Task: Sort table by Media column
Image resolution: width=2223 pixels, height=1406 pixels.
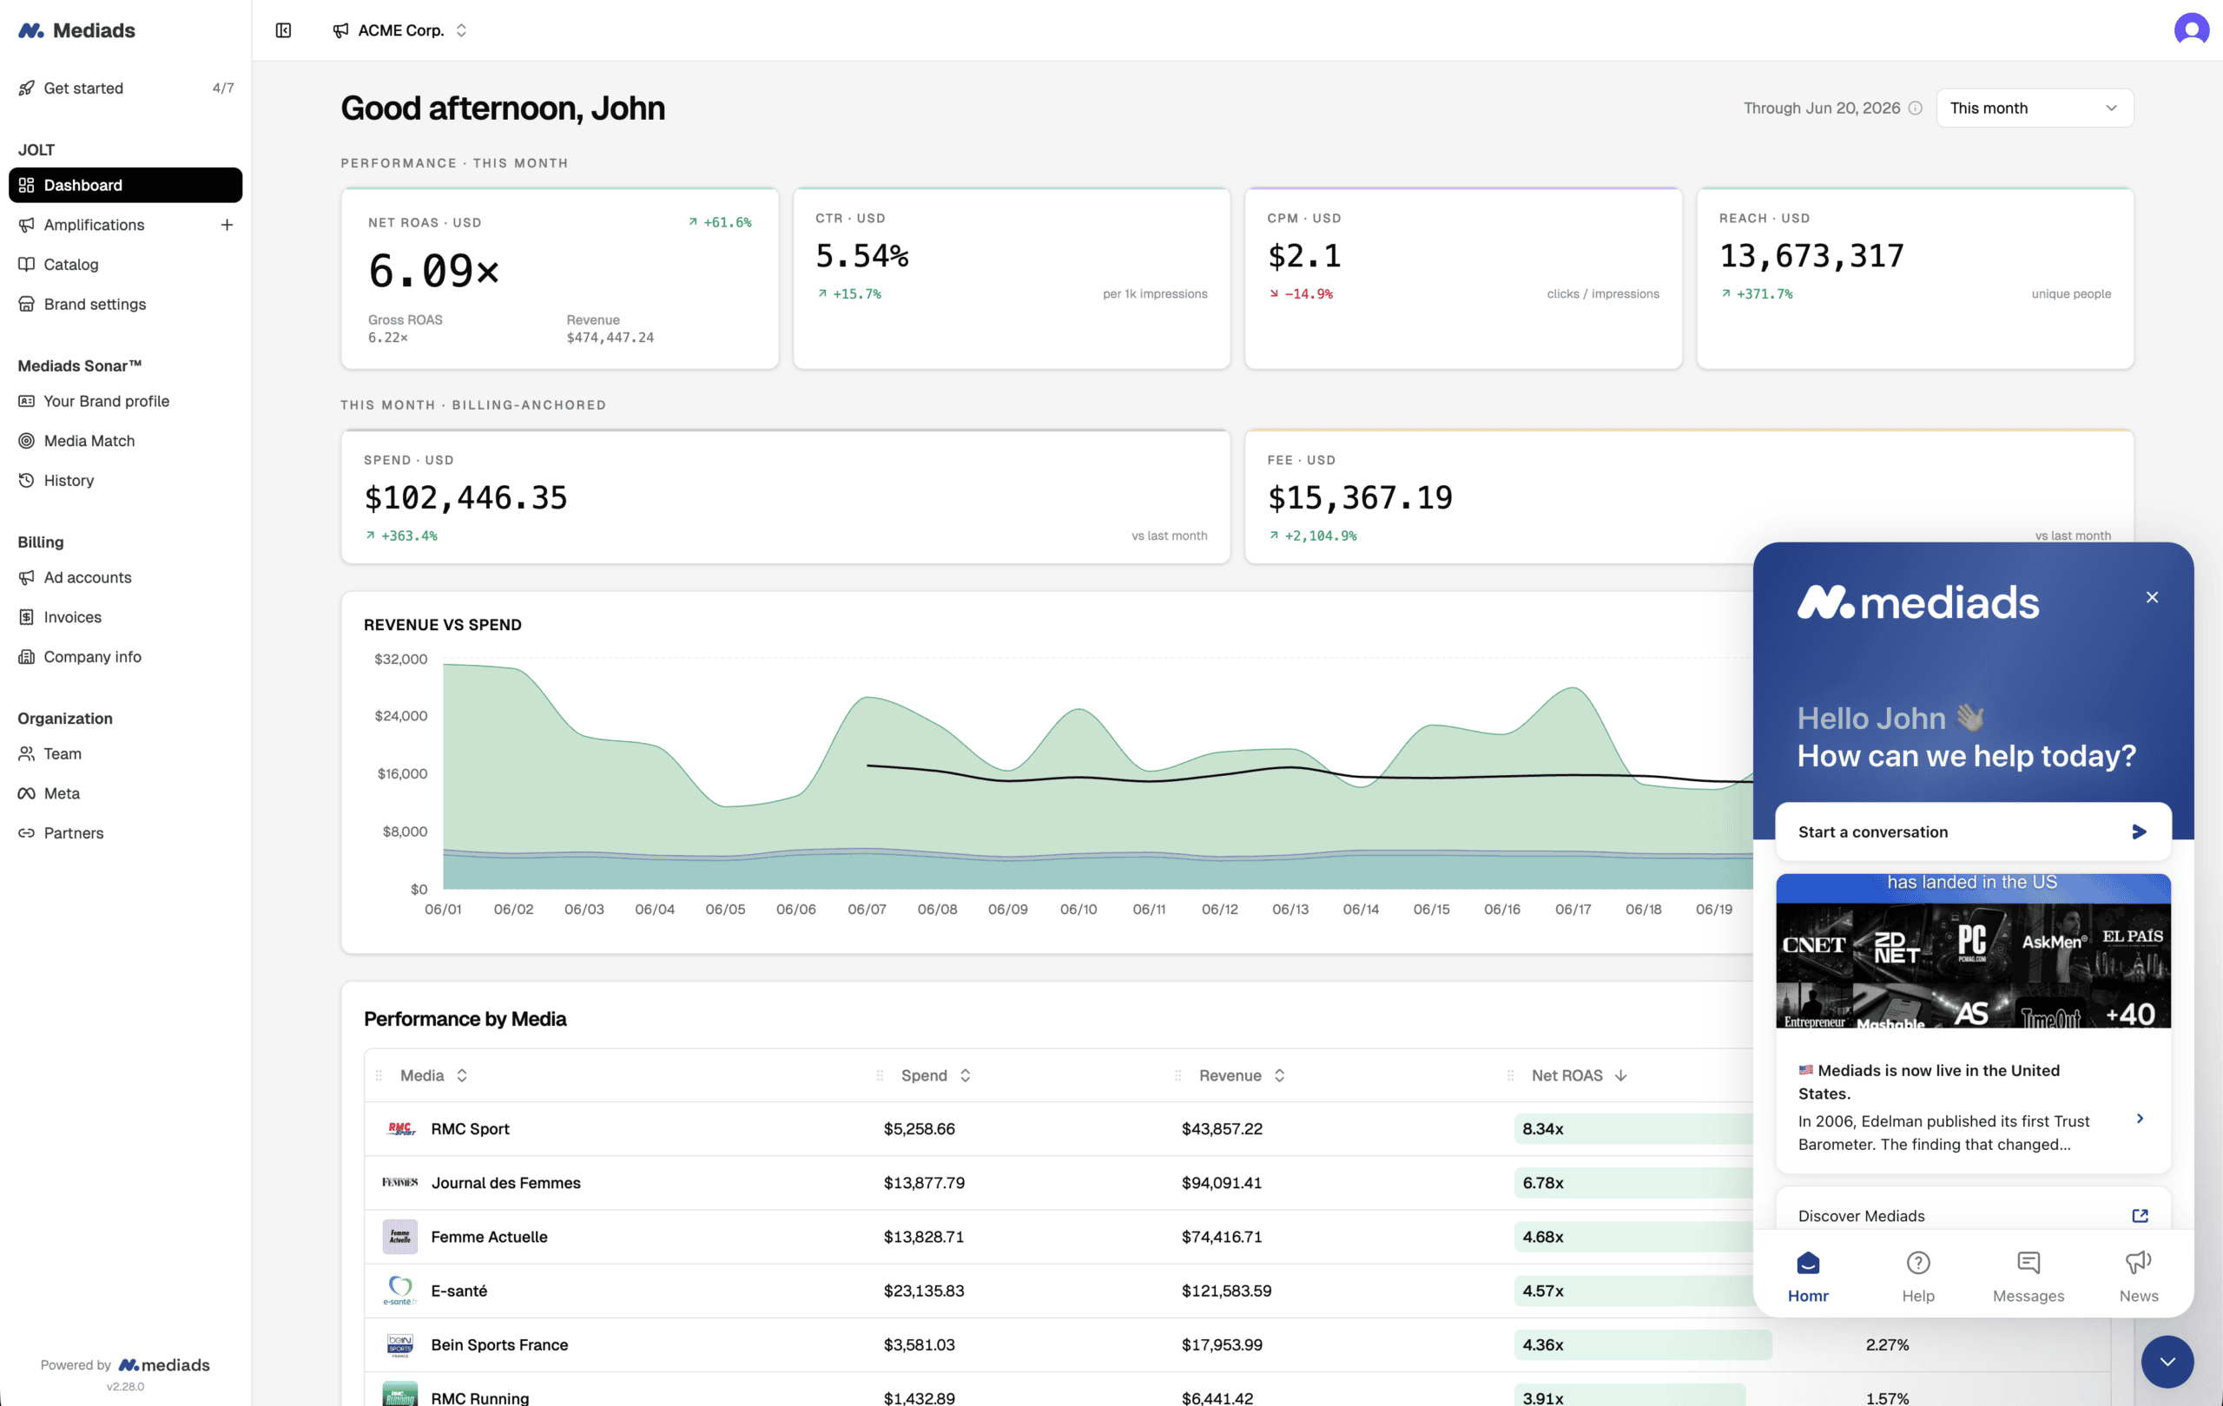Action: point(433,1074)
